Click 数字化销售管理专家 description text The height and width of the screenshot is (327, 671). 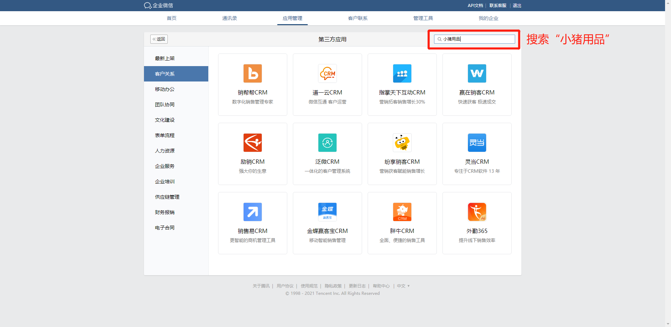point(253,102)
